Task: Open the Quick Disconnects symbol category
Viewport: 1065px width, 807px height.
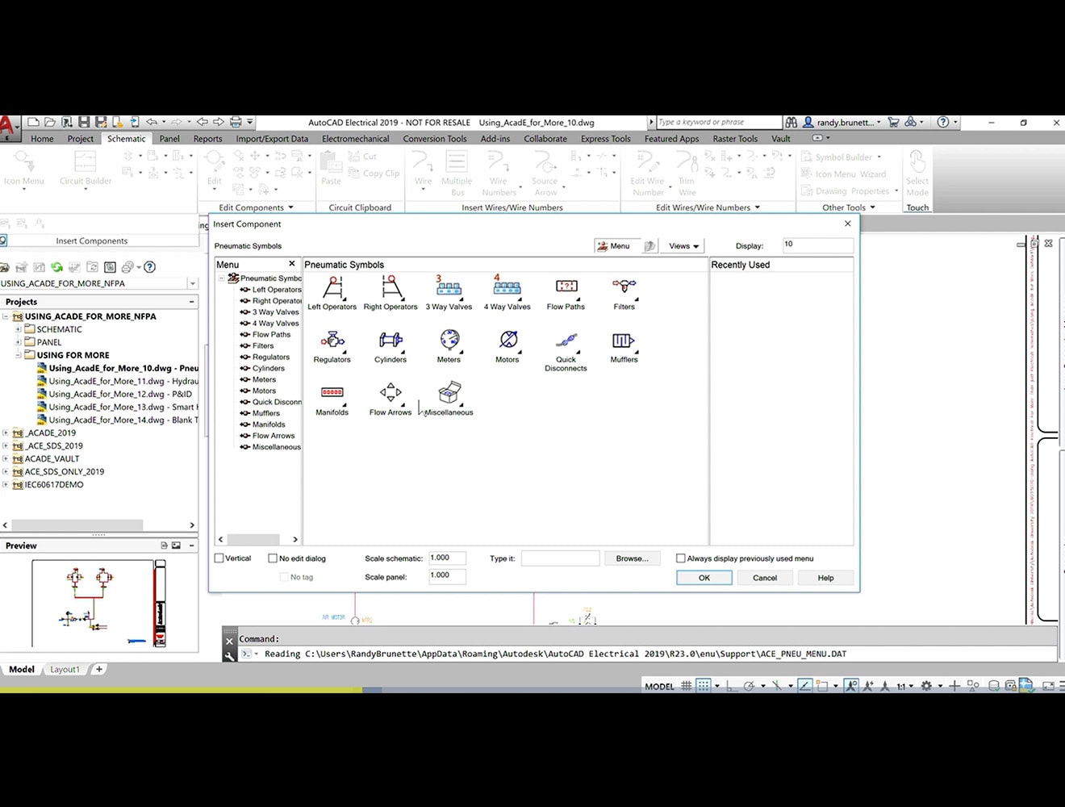Action: 565,343
